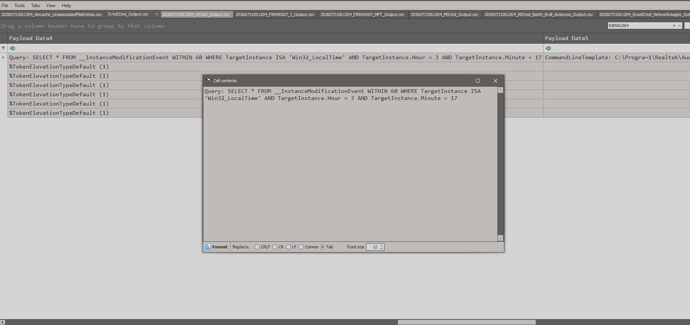The height and width of the screenshot is (325, 690).
Task: Click the horizontal scrollbar left arrow
Action: coord(3,322)
